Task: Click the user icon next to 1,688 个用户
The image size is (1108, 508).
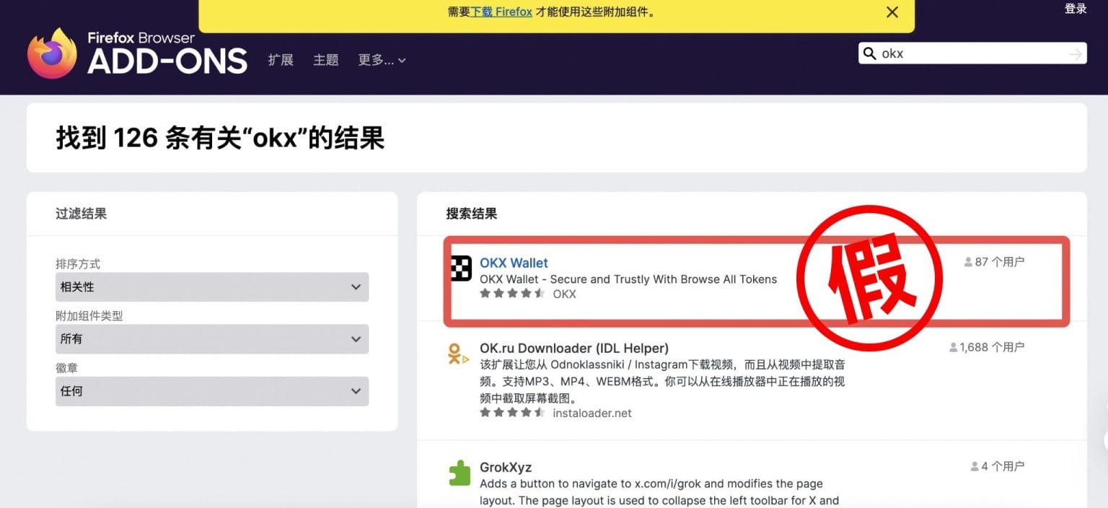Action: tap(952, 346)
